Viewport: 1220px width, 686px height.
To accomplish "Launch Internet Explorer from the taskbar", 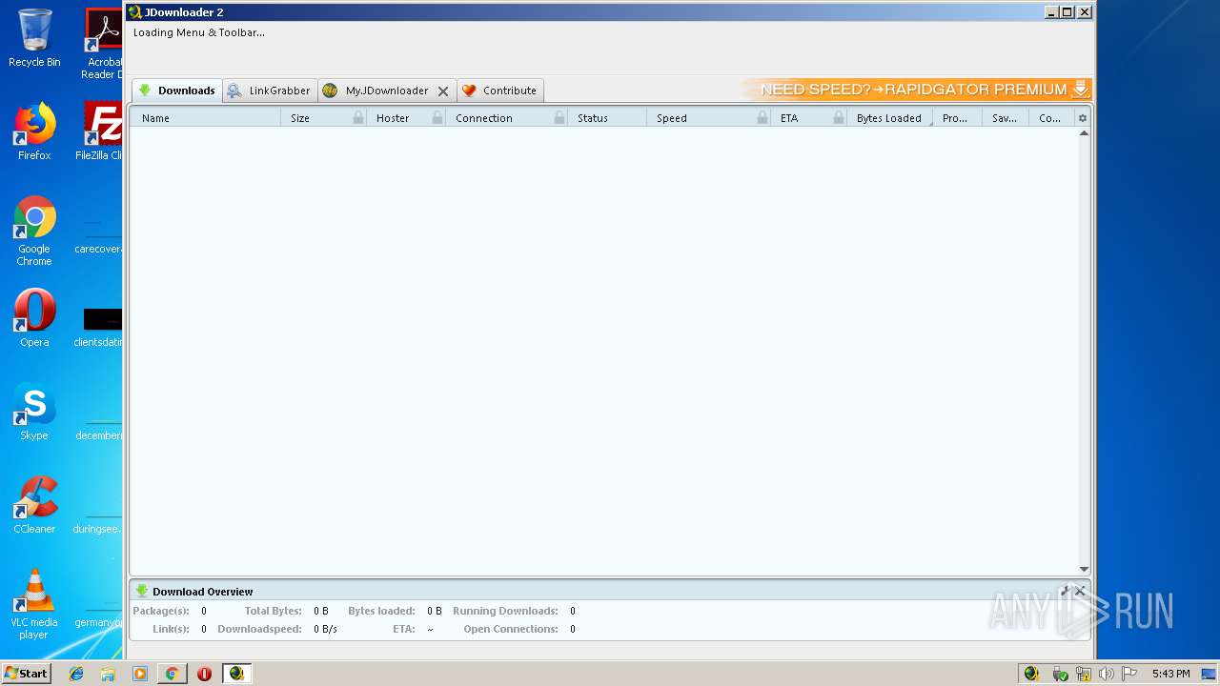I will [76, 674].
